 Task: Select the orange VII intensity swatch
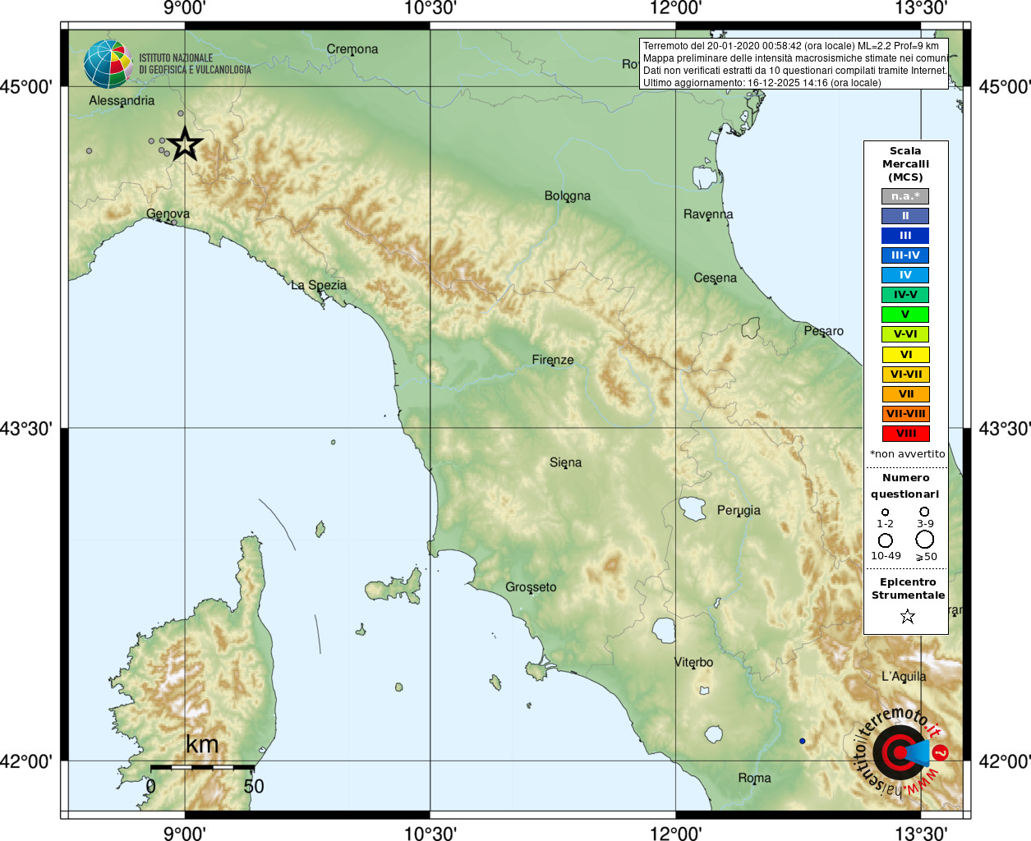coord(905,394)
